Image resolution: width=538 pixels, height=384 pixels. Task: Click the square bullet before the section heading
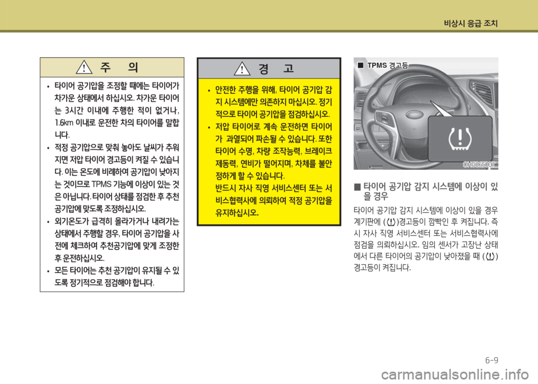pos(356,187)
